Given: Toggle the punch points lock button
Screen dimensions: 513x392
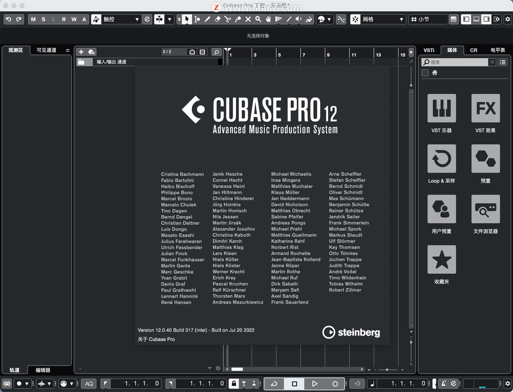Looking at the screenshot, I should (234, 384).
